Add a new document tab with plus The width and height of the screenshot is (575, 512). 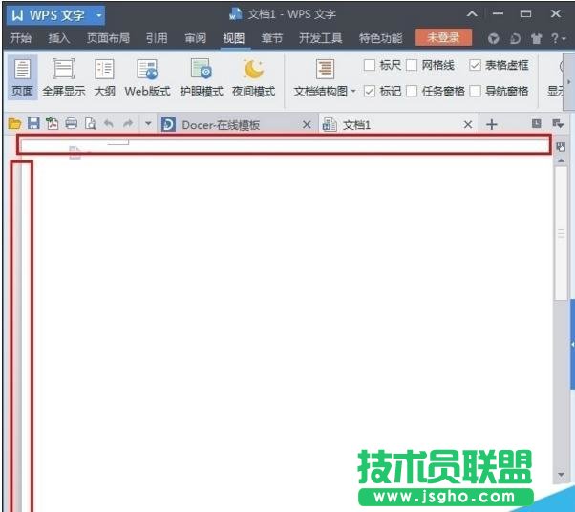tap(491, 125)
